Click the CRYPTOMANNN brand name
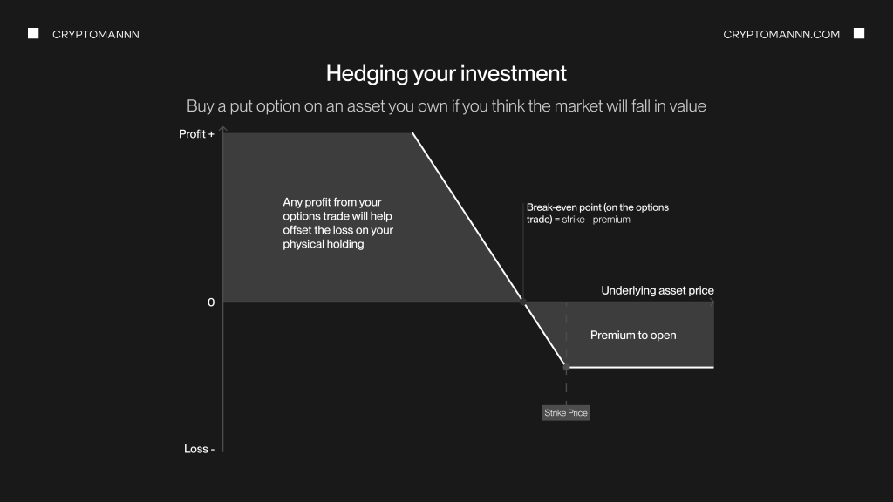 [96, 34]
